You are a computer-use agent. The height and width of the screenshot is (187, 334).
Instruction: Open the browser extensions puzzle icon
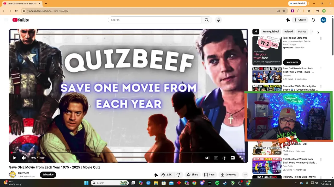pos(299,11)
